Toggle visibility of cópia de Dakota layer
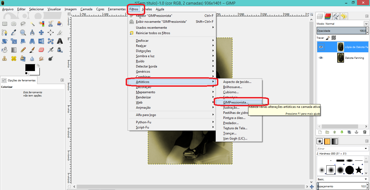 coord(321,47)
